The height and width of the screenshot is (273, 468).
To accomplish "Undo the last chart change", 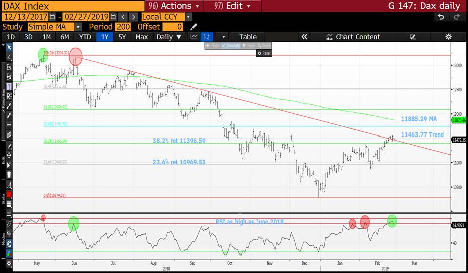I will pos(441,17).
